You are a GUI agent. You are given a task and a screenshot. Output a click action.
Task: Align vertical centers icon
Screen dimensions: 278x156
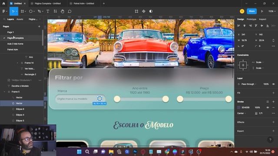(x=261, y=26)
